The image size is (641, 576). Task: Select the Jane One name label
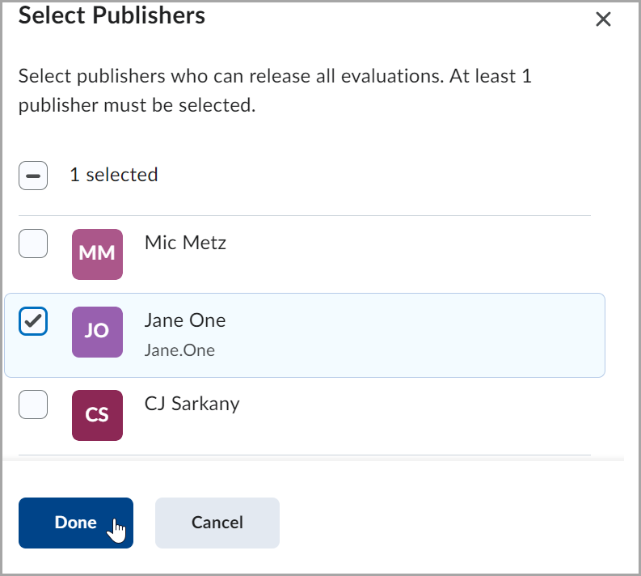(x=185, y=320)
